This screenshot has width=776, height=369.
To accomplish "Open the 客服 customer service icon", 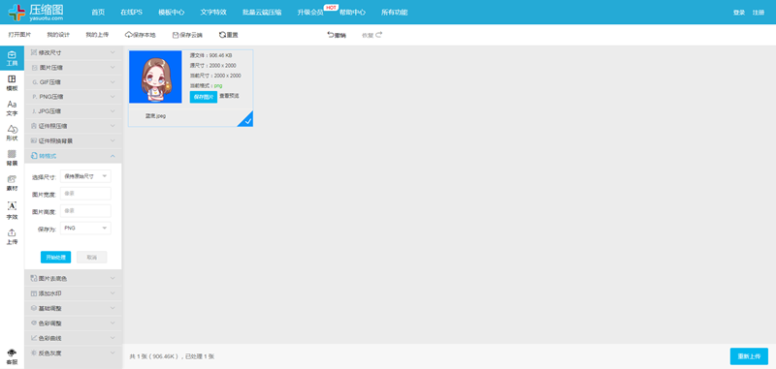I will [12, 356].
